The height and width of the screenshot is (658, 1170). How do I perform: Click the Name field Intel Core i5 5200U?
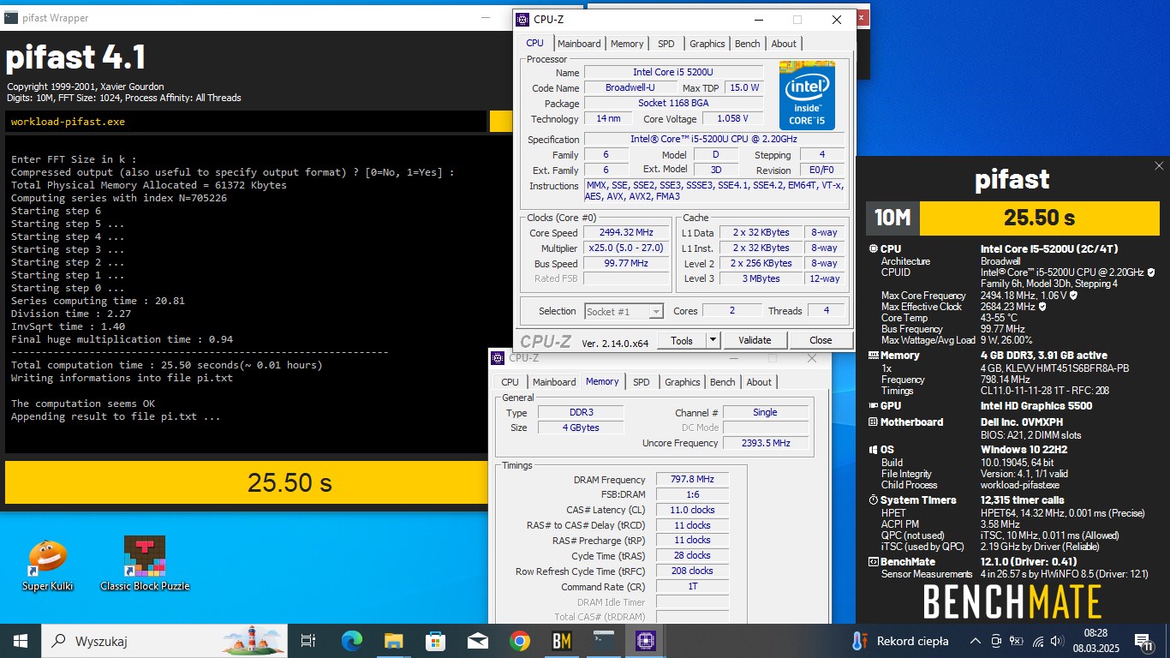click(673, 73)
